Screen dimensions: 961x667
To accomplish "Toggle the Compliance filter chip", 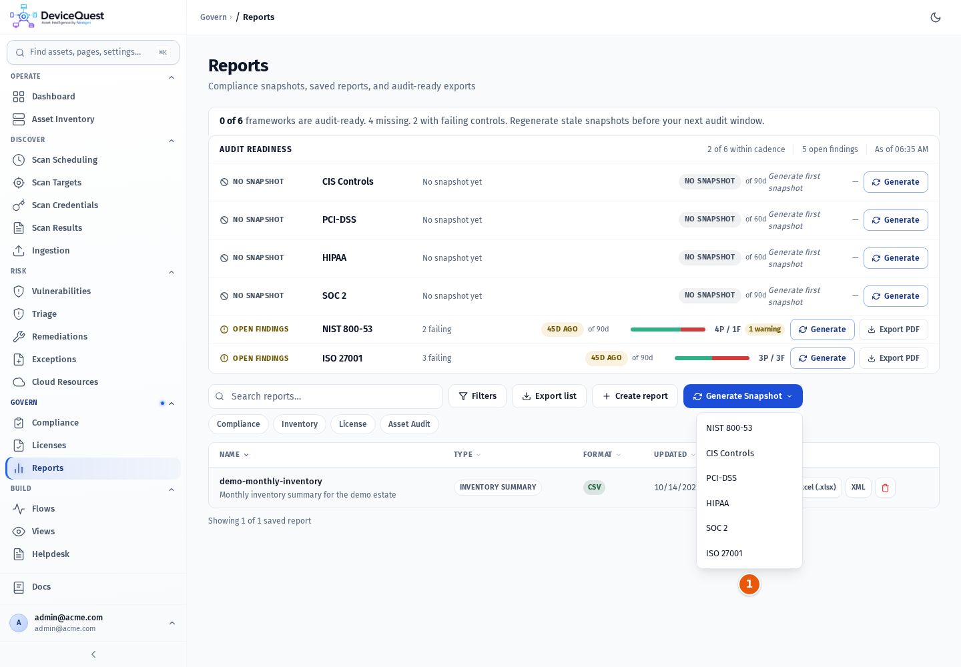I will pos(238,424).
